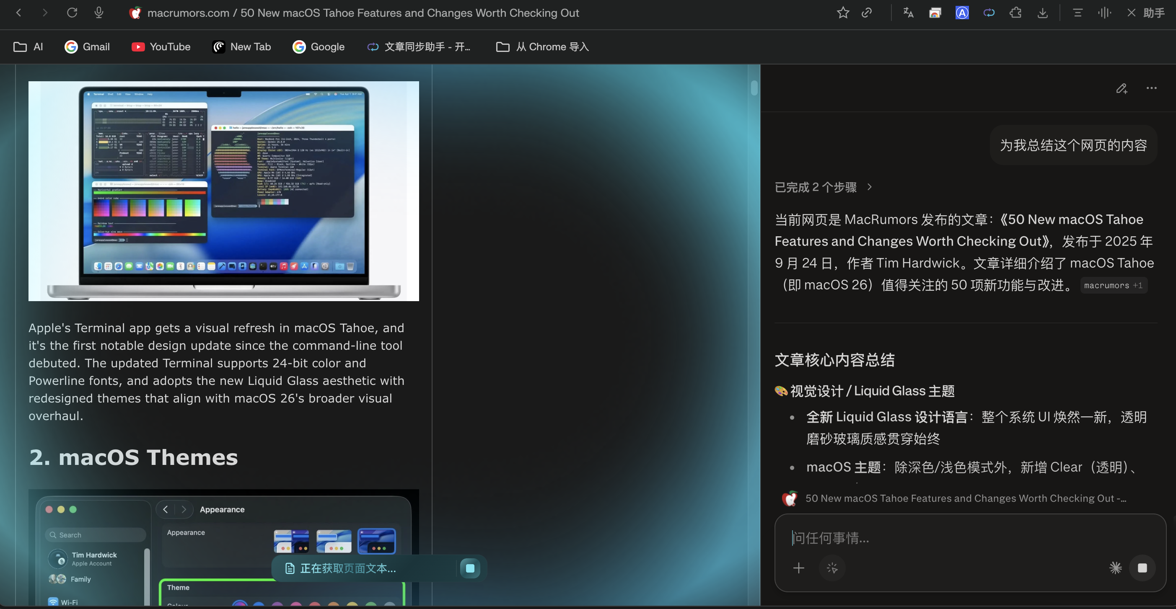
Task: Open the blue circled-A extension
Action: [x=962, y=13]
